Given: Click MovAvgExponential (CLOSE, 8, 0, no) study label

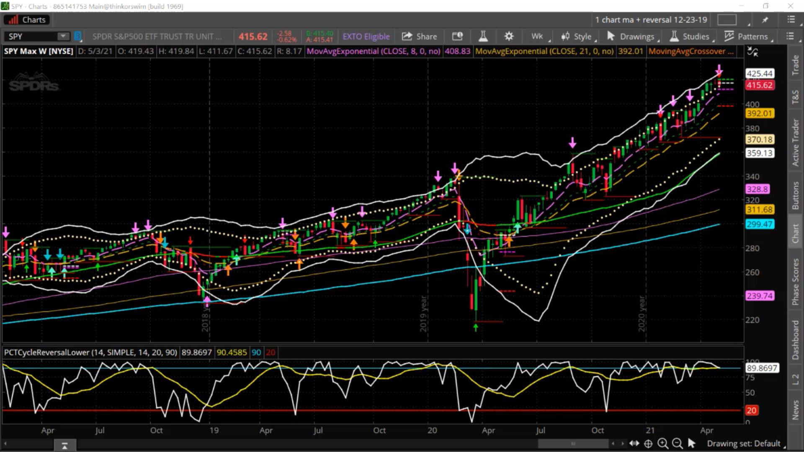Looking at the screenshot, I should (374, 51).
